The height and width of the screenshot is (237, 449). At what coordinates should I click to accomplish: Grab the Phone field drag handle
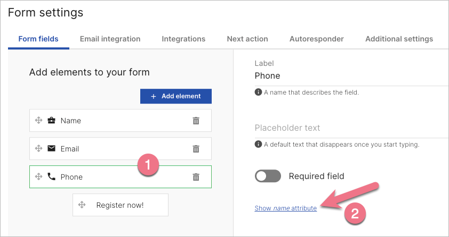click(x=38, y=177)
